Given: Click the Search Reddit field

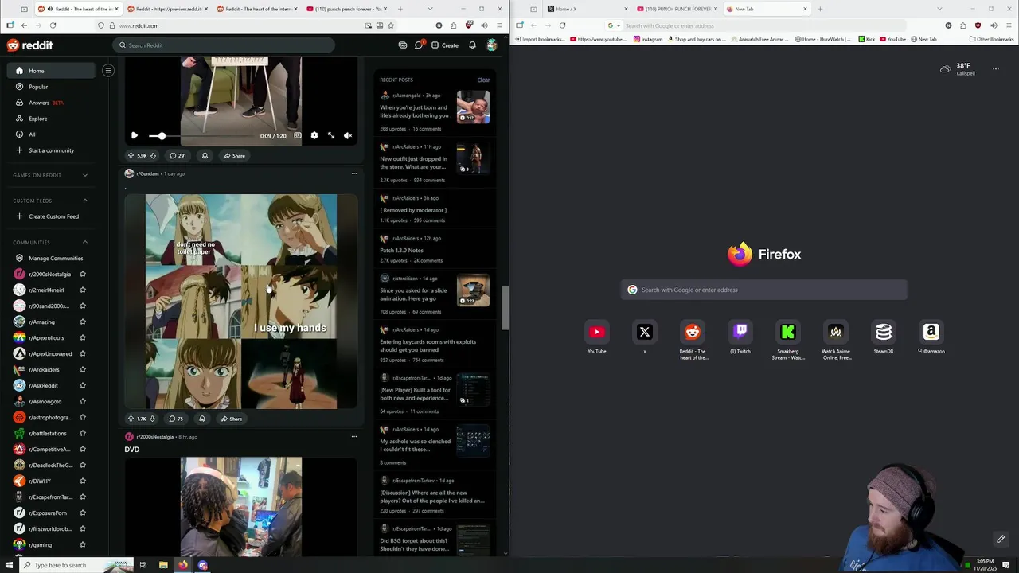Looking at the screenshot, I should click(x=223, y=45).
